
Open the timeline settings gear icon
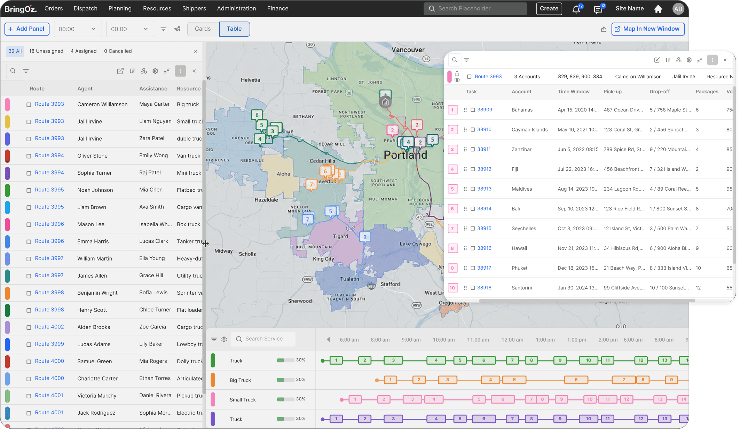click(224, 339)
